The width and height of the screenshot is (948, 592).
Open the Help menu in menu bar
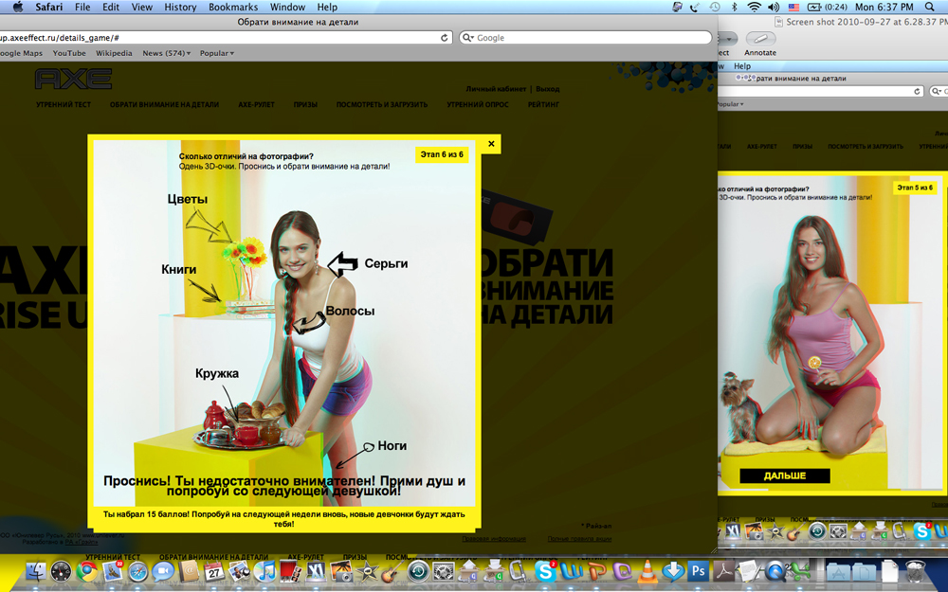[327, 7]
